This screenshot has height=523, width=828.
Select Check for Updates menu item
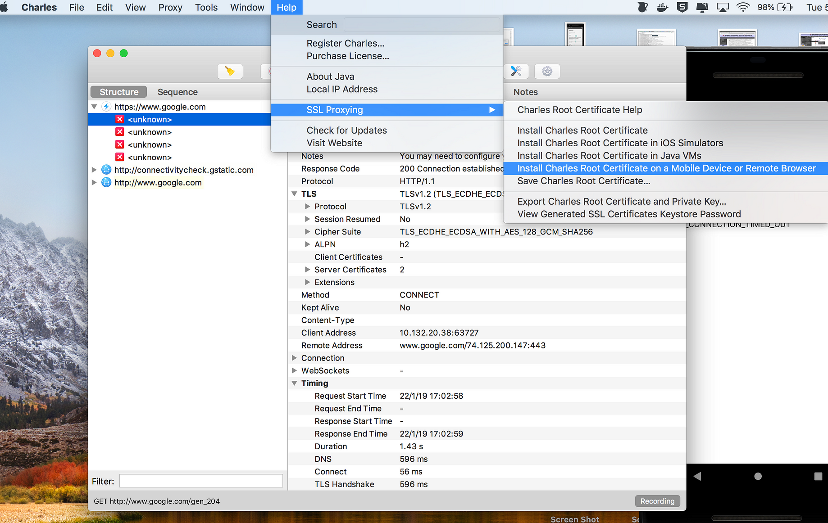coord(387,130)
